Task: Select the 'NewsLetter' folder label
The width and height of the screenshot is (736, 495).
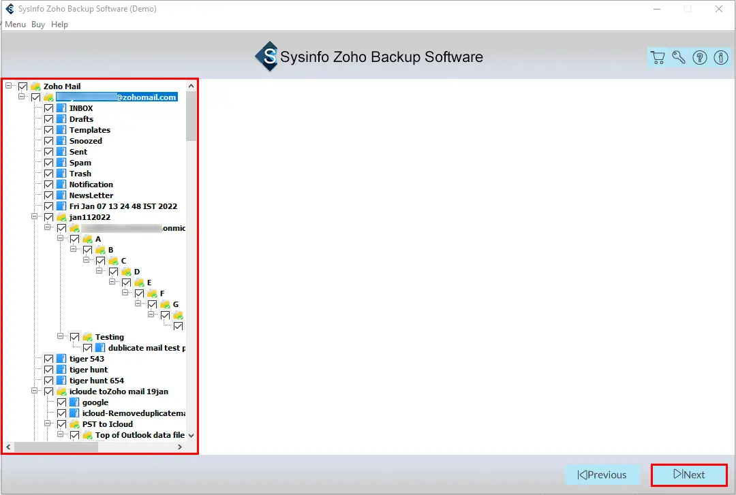Action: click(x=91, y=195)
